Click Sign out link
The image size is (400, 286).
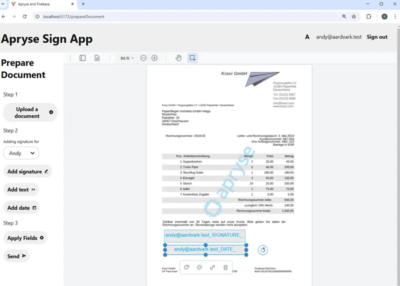pos(377,37)
